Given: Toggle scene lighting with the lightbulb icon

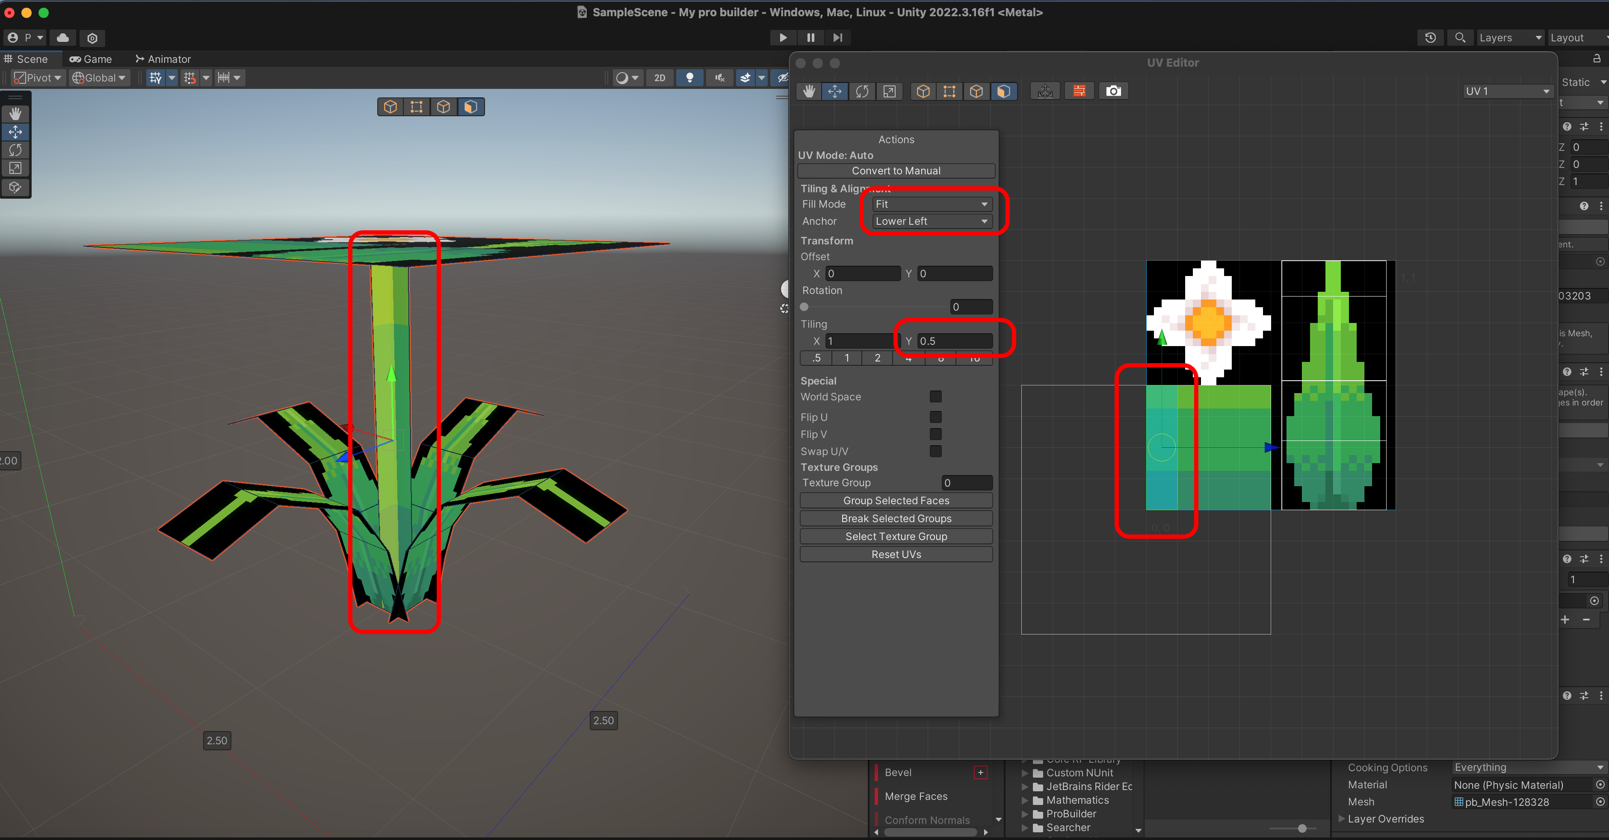Looking at the screenshot, I should [x=689, y=78].
